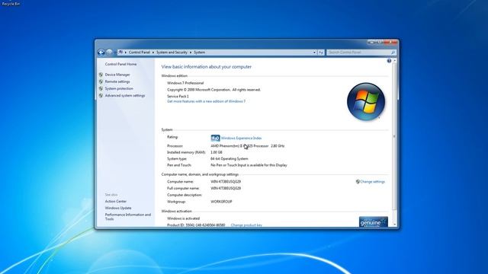
Task: Open the address bar history dropdown arrow
Action: (x=314, y=53)
